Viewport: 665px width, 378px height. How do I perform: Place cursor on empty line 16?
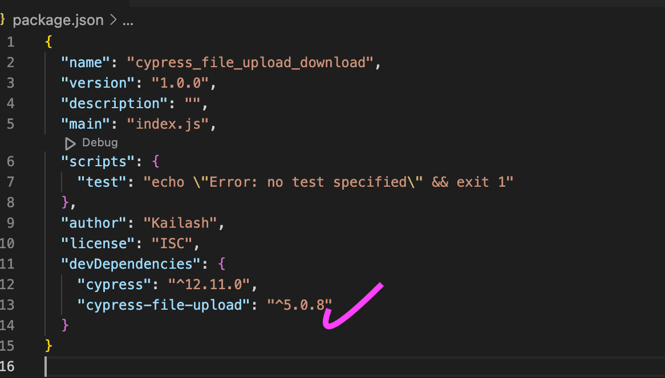pos(355,367)
